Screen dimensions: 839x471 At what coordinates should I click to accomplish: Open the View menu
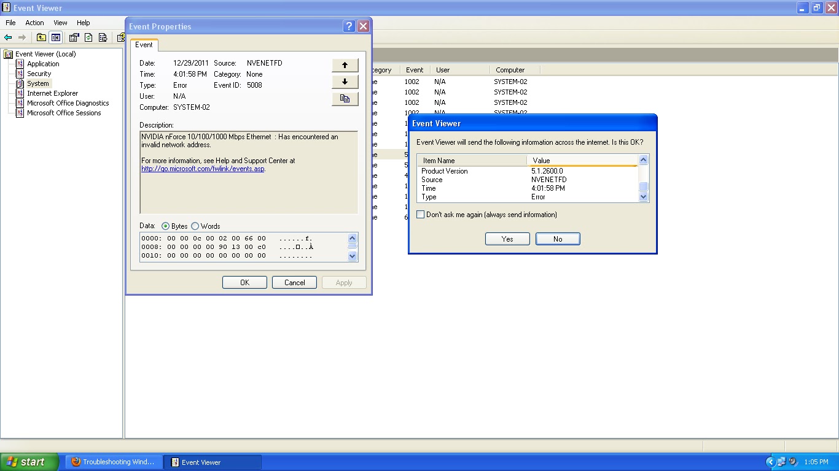(60, 23)
